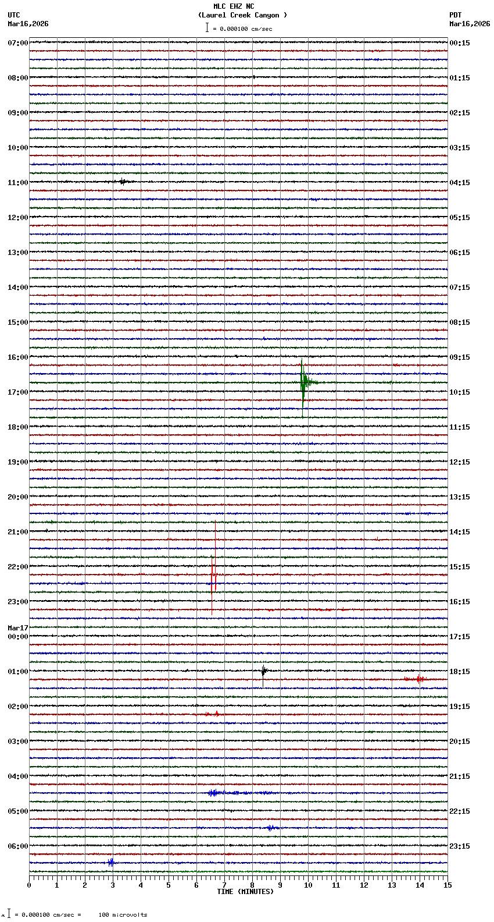Click the '(Laurel Creek Canyon )' subtitle

pos(242,15)
